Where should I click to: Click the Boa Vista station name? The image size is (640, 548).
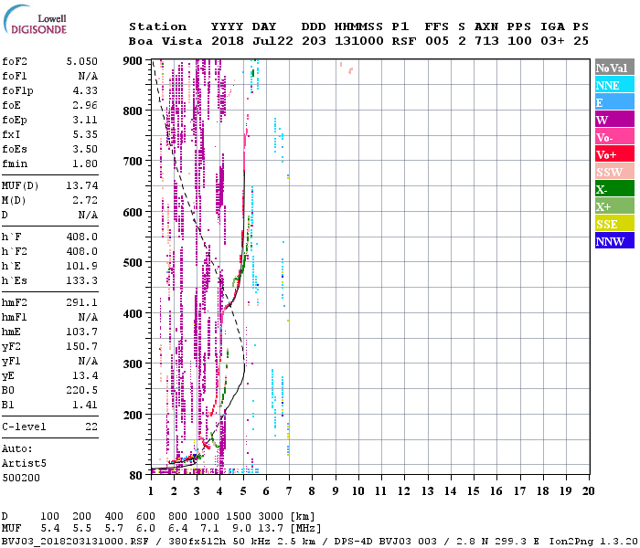165,41
